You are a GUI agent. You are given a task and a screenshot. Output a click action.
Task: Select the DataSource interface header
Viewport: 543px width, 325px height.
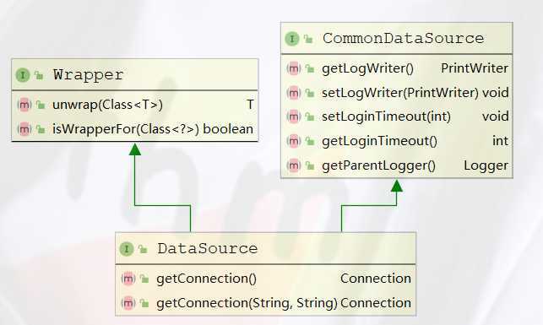[x=266, y=248]
